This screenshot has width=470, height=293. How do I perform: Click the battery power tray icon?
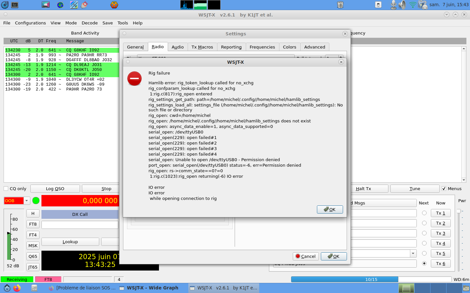pos(422,5)
